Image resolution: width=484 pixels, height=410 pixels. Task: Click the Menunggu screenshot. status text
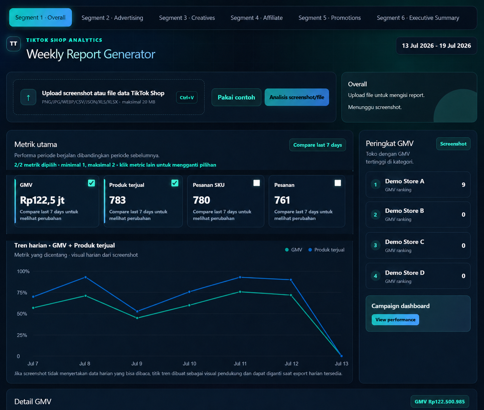pyautogui.click(x=375, y=107)
